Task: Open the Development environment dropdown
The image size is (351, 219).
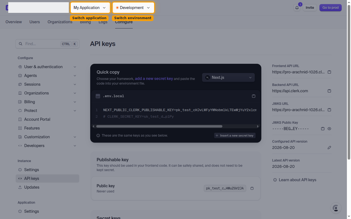Action: click(133, 8)
